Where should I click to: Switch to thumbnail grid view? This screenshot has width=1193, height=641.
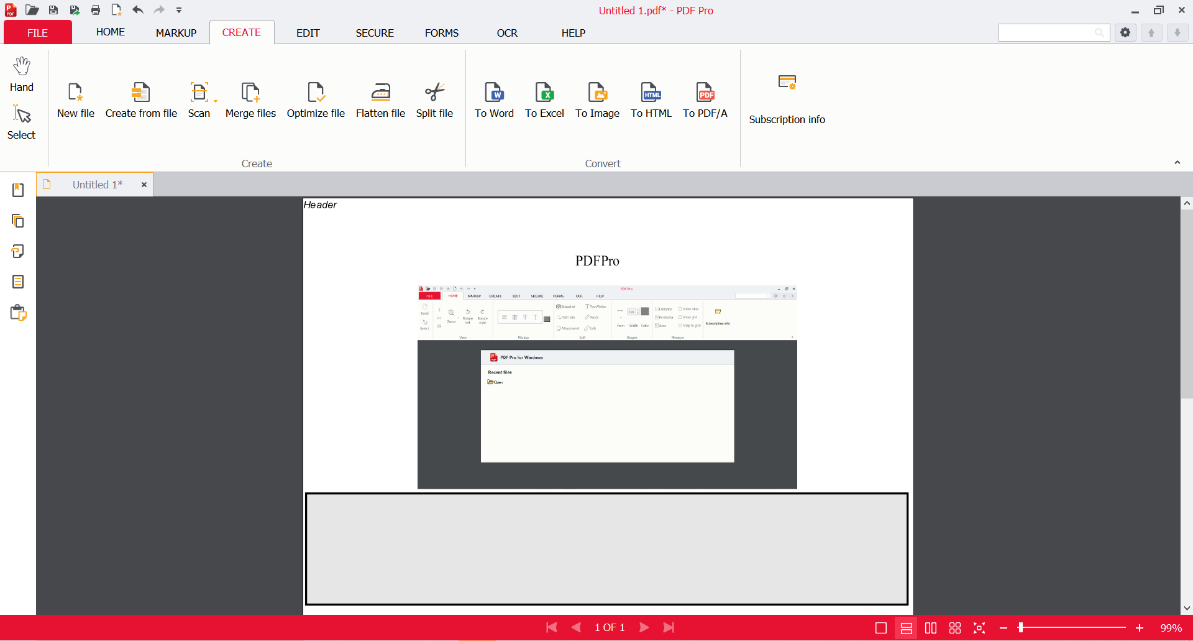(x=955, y=629)
